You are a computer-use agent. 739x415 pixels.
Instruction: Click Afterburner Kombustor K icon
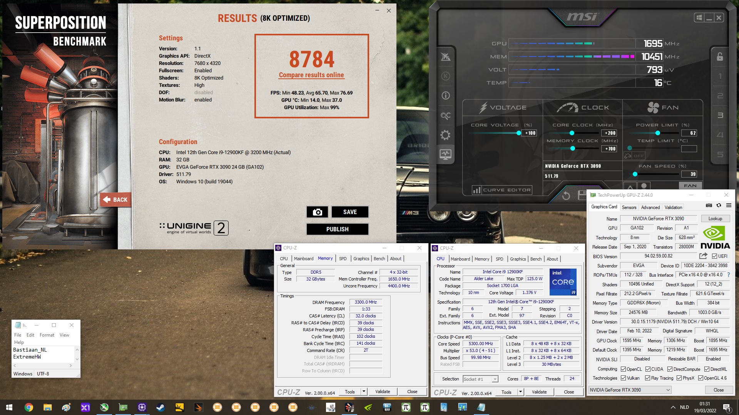pos(445,76)
